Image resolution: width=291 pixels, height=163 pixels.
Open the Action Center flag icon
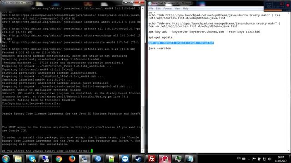[x=254, y=159]
